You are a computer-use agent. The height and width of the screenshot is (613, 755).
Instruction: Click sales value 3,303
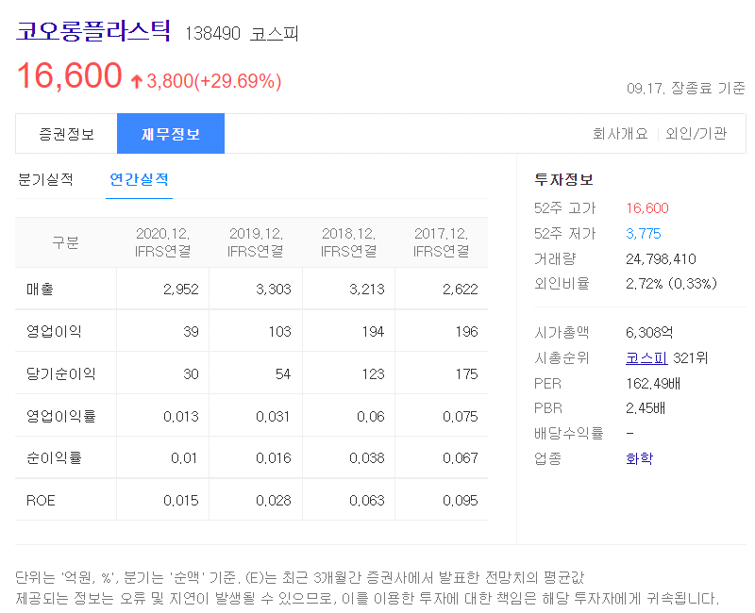tap(274, 289)
